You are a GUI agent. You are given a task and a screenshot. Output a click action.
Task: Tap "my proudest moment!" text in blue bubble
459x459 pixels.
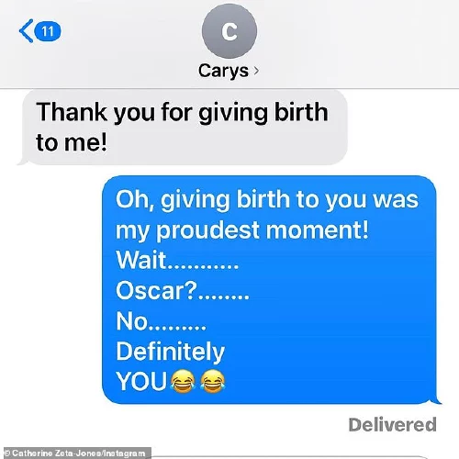click(x=242, y=230)
